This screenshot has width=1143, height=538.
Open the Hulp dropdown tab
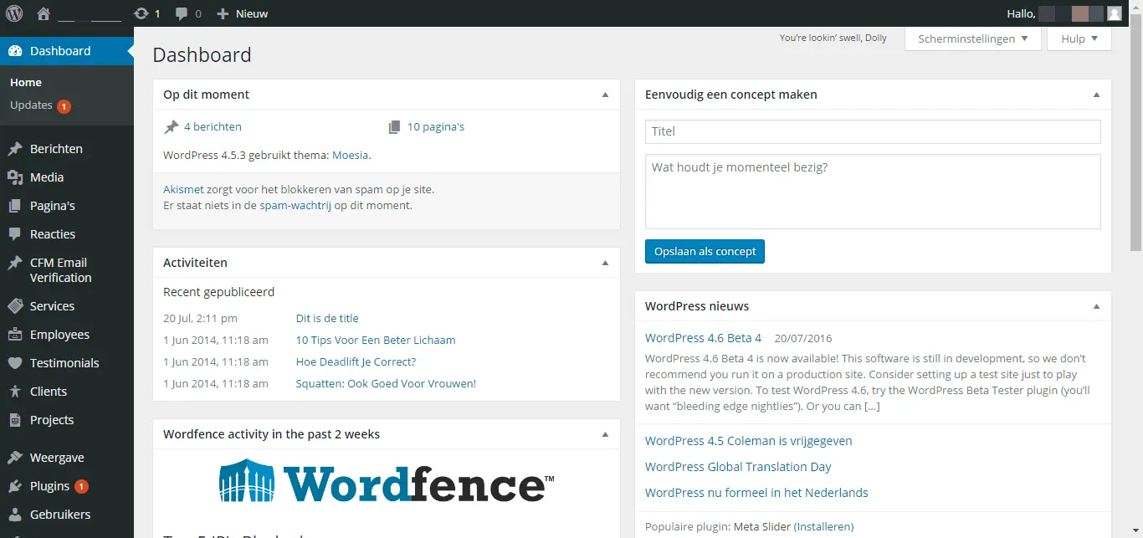(x=1079, y=38)
